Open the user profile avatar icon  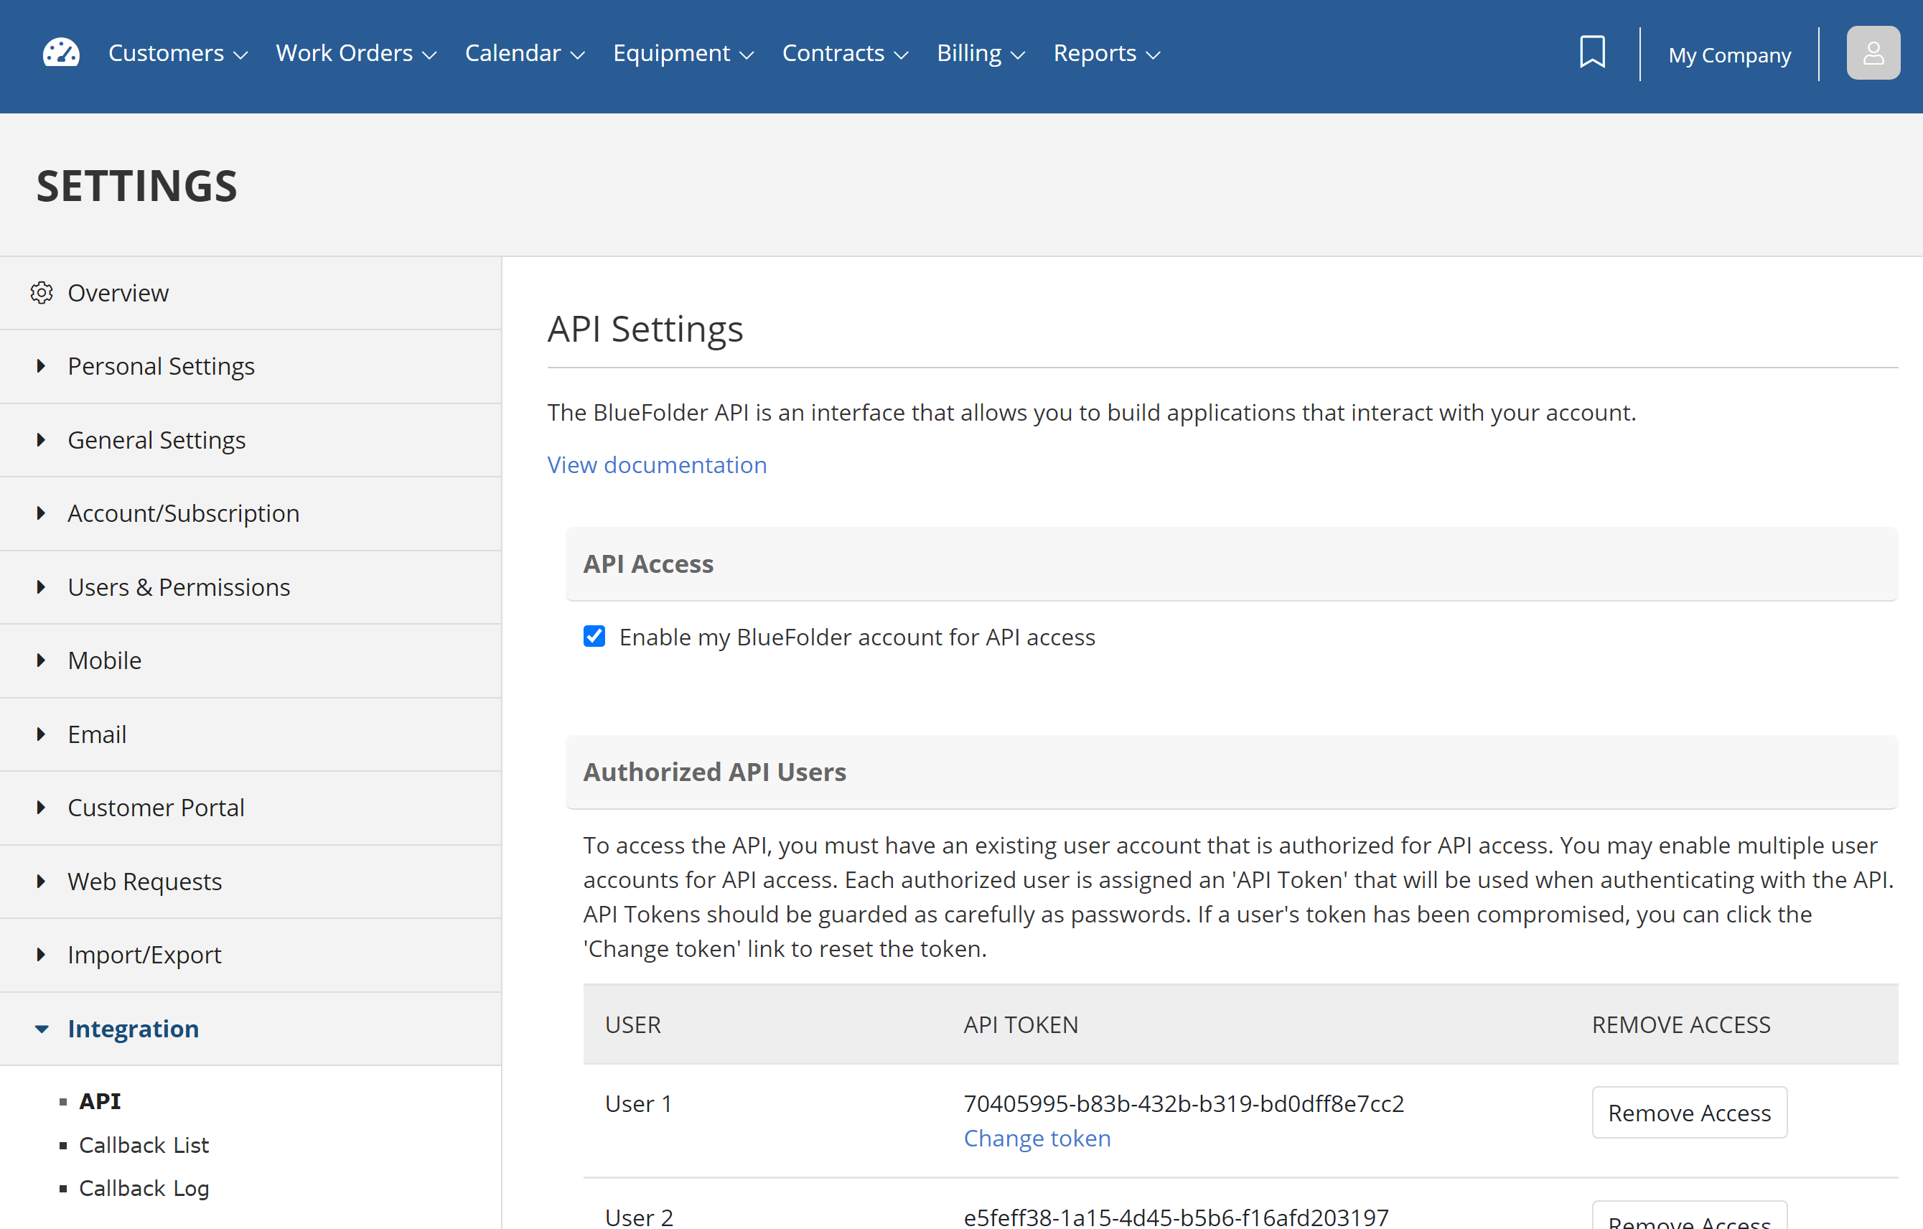[x=1873, y=52]
